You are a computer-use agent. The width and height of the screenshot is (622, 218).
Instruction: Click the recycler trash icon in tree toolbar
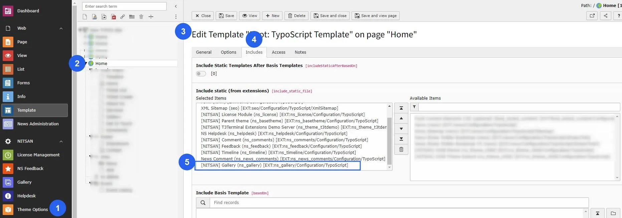pyautogui.click(x=141, y=17)
